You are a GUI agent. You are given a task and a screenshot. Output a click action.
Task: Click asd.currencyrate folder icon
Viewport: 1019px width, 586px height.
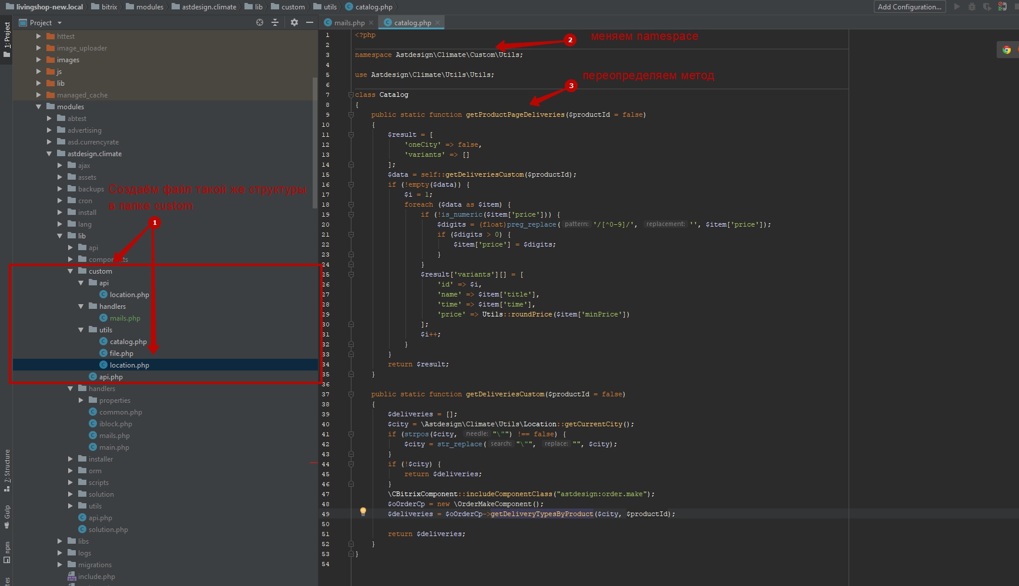click(x=61, y=142)
